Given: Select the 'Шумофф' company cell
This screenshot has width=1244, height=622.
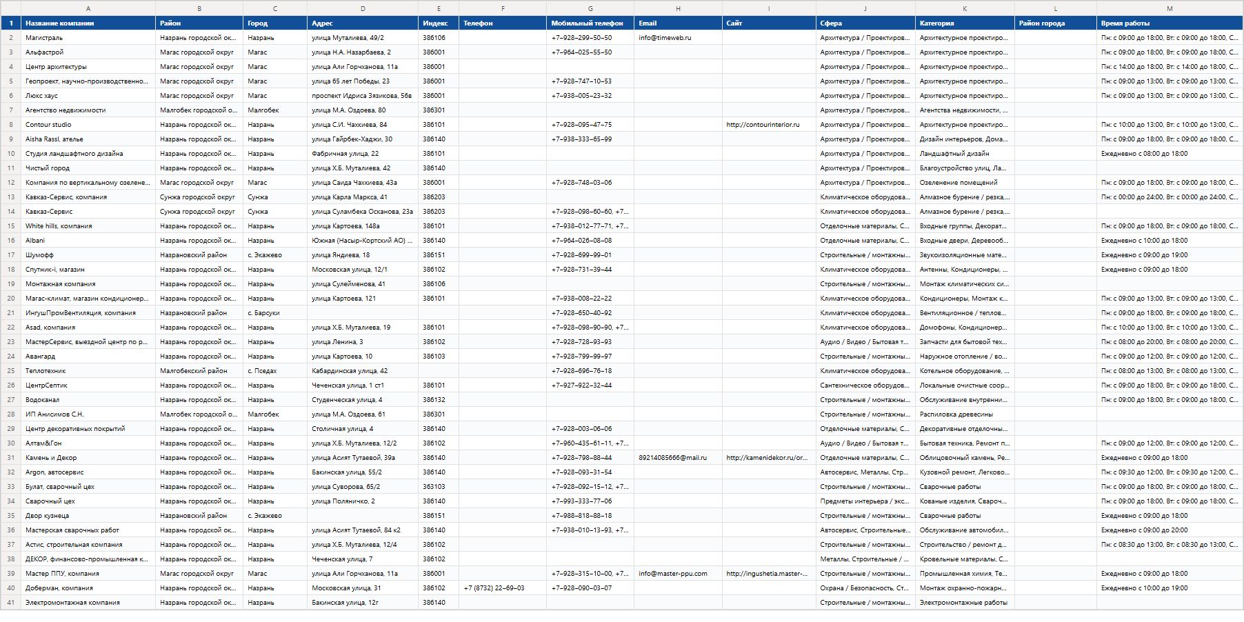Looking at the screenshot, I should pyautogui.click(x=88, y=254).
